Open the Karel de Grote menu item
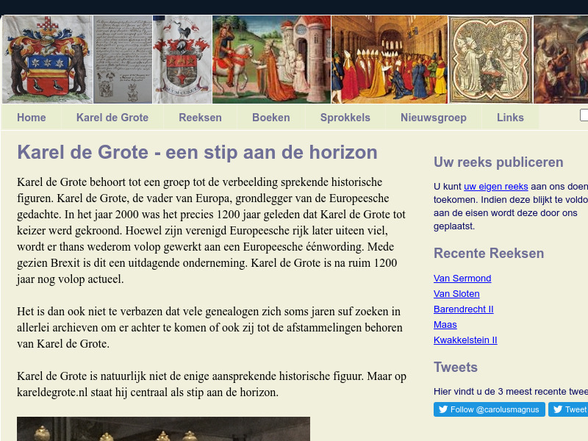The width and height of the screenshot is (588, 441). 112,117
